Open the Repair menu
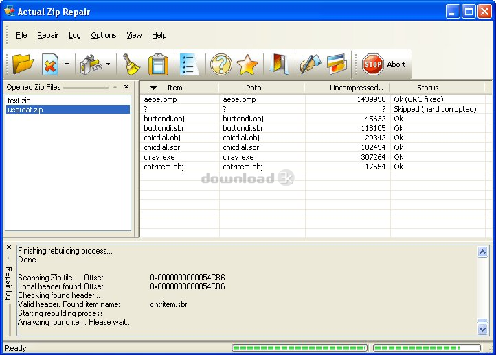This screenshot has width=496, height=355. pyautogui.click(x=48, y=35)
